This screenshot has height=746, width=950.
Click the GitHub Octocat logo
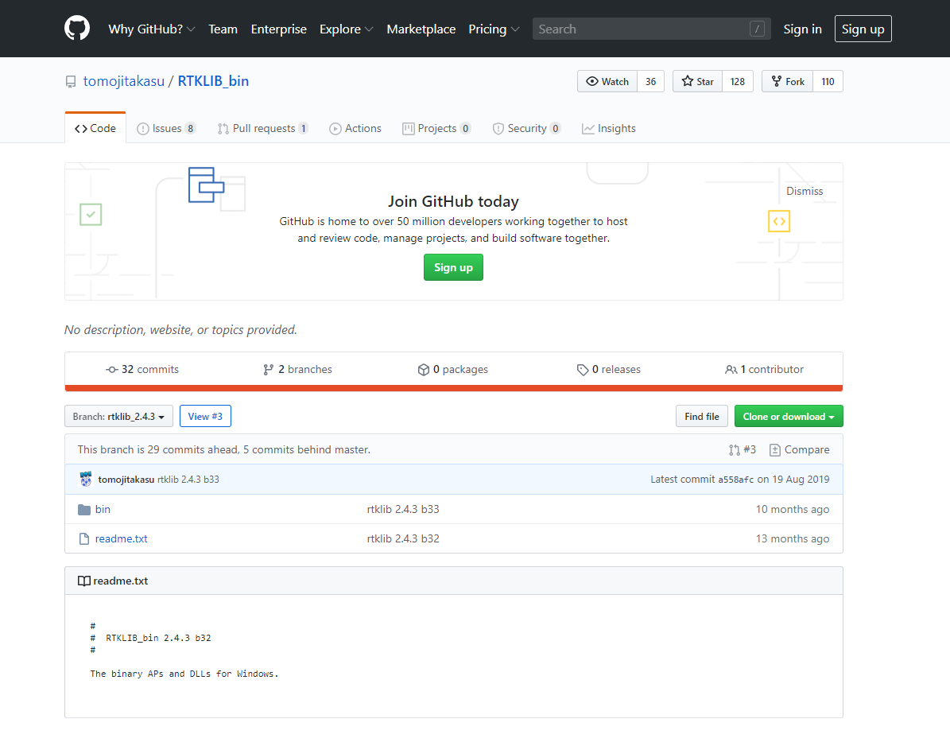click(77, 29)
